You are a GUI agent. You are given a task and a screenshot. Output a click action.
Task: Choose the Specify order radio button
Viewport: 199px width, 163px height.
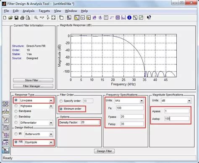61,101
